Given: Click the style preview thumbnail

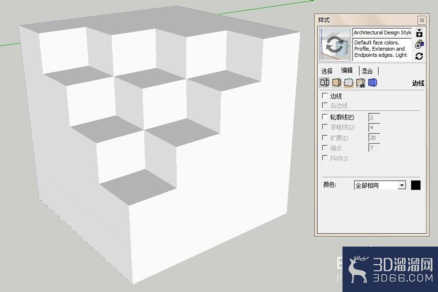Looking at the screenshot, I should (335, 44).
